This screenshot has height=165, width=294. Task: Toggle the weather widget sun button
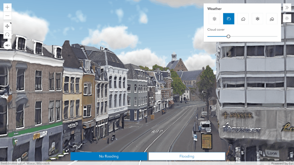click(287, 18)
